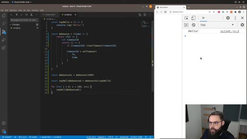This screenshot has width=247, height=139.
Task: Open editor more actions ellipsis
Action: click(150, 15)
